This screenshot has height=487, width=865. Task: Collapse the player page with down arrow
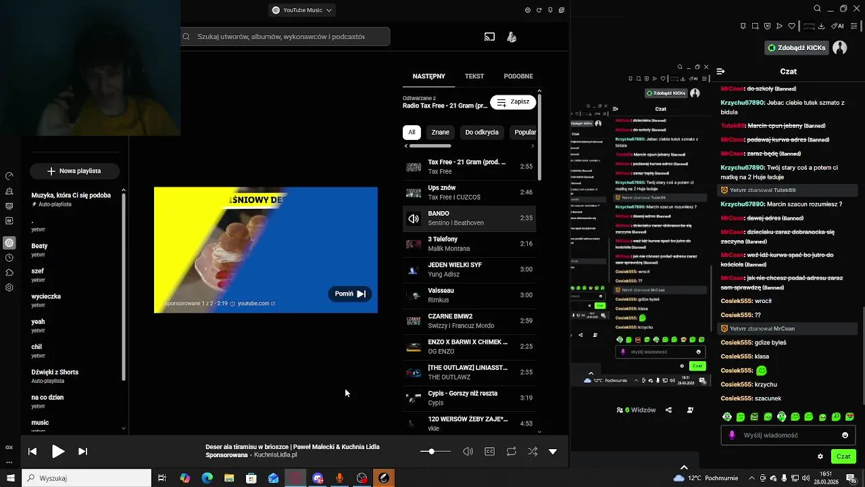coord(553,451)
